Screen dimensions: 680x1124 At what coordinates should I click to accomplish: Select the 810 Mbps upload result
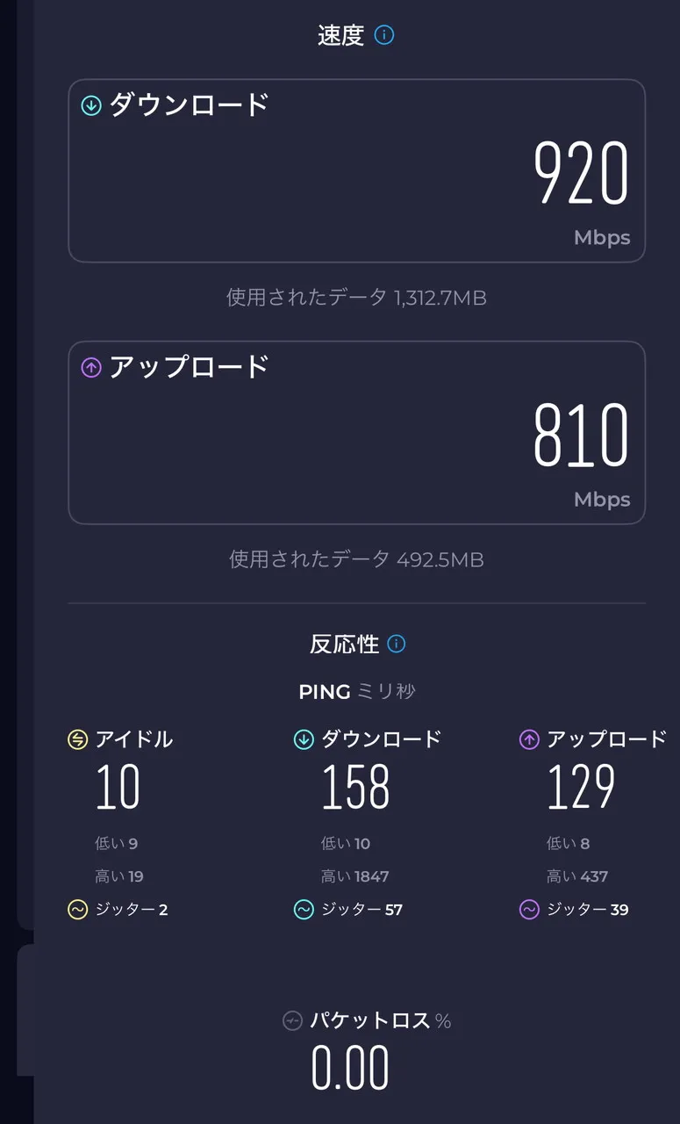coord(581,436)
